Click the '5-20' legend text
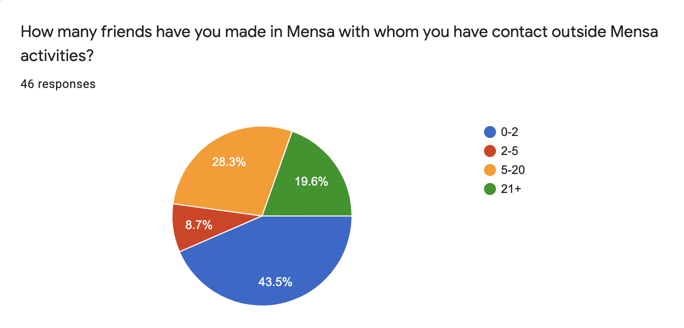The image size is (684, 328). pos(512,170)
